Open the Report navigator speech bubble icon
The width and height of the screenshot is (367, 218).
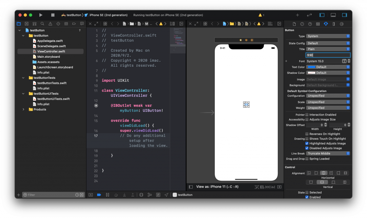82,24
